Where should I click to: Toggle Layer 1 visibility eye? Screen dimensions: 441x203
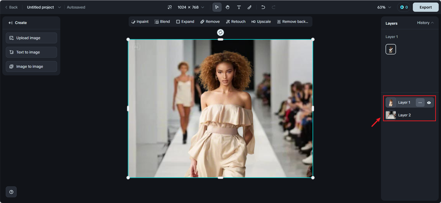click(429, 103)
